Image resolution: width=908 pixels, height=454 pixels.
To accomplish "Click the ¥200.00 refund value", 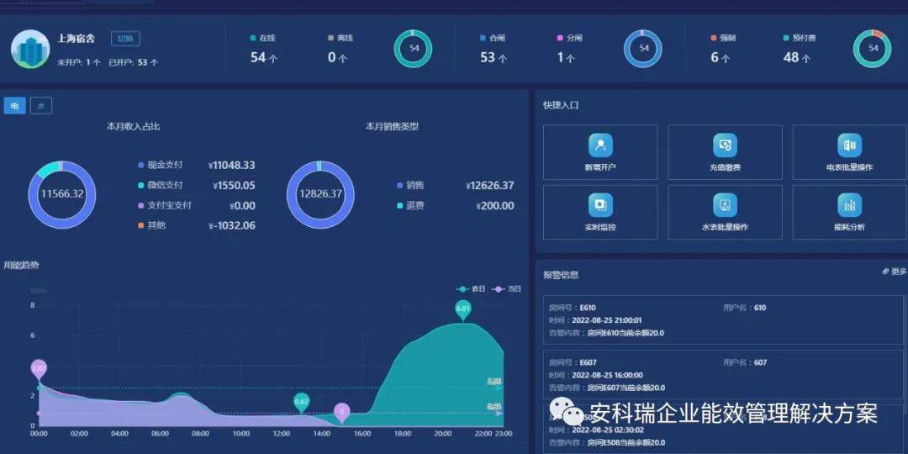I will (495, 206).
